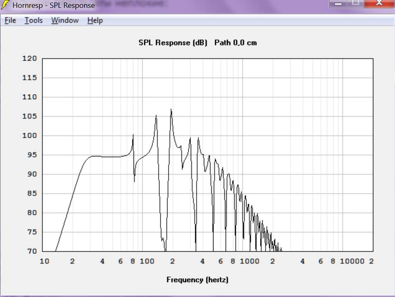Click the 75 dB y-axis label
Screen dimensions: 395x297
32,232
